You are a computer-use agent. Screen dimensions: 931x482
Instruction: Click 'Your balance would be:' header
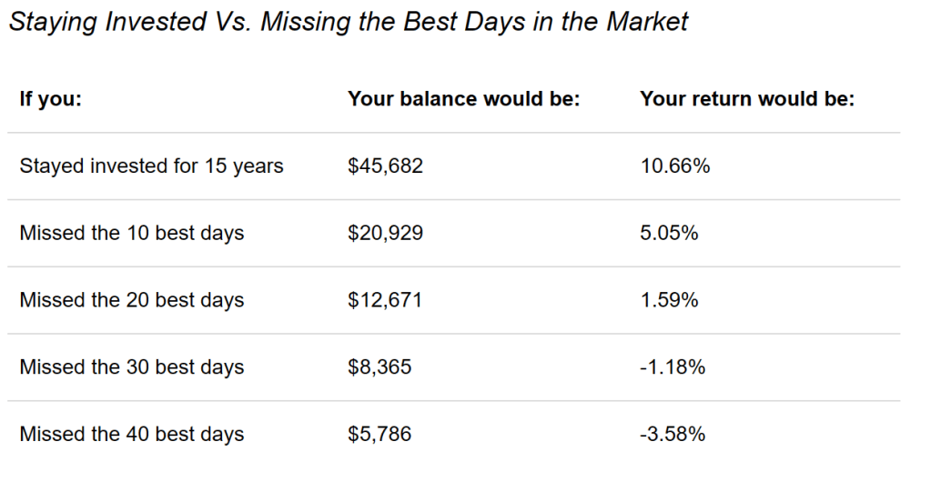tap(463, 98)
